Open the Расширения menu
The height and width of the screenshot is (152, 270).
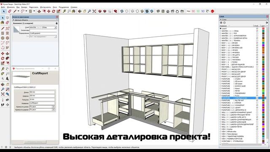click(x=64, y=7)
